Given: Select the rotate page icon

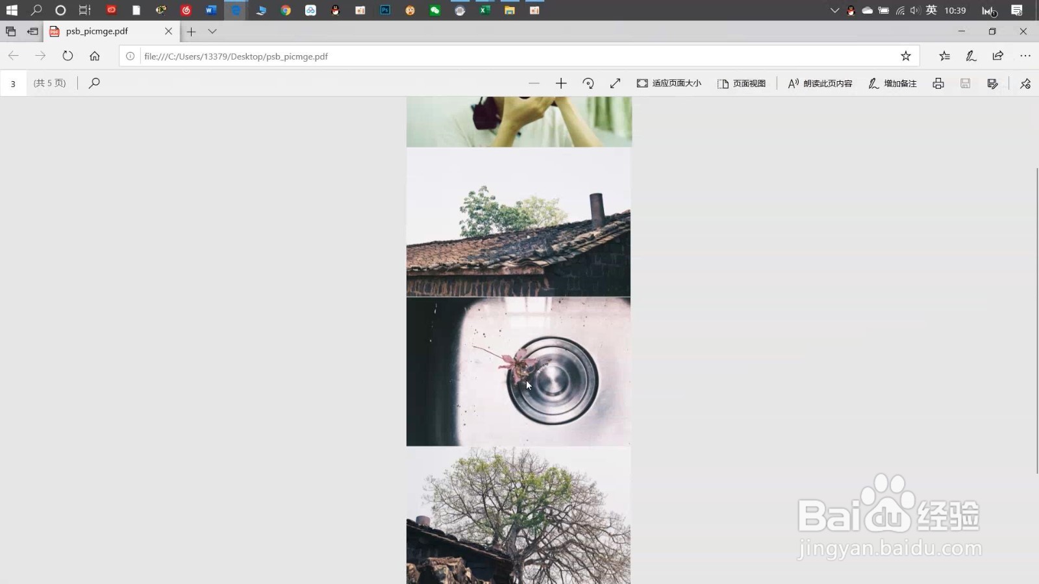Looking at the screenshot, I should coord(588,83).
